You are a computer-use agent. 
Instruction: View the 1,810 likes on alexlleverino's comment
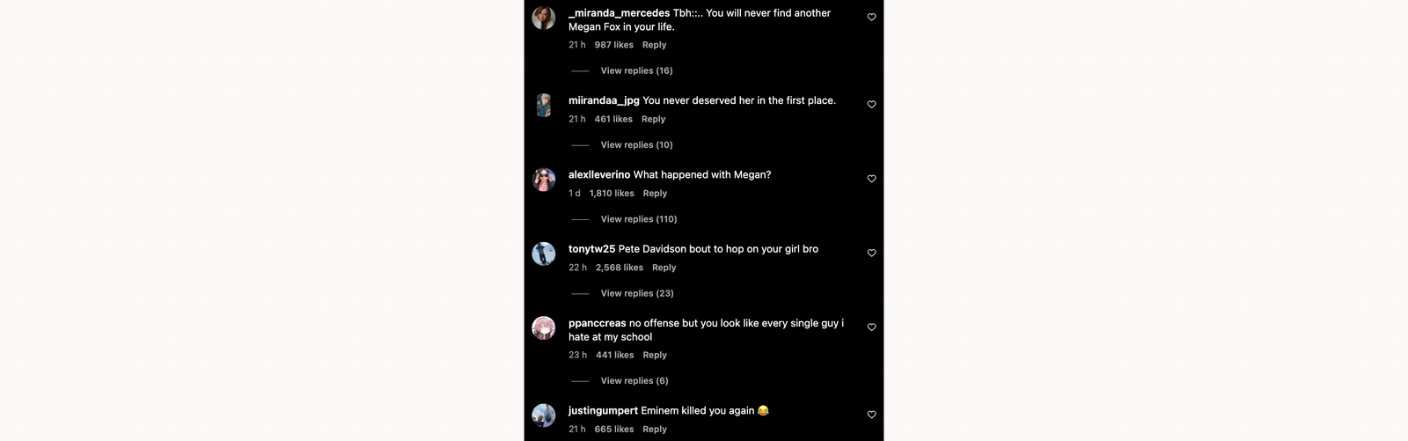coord(612,194)
